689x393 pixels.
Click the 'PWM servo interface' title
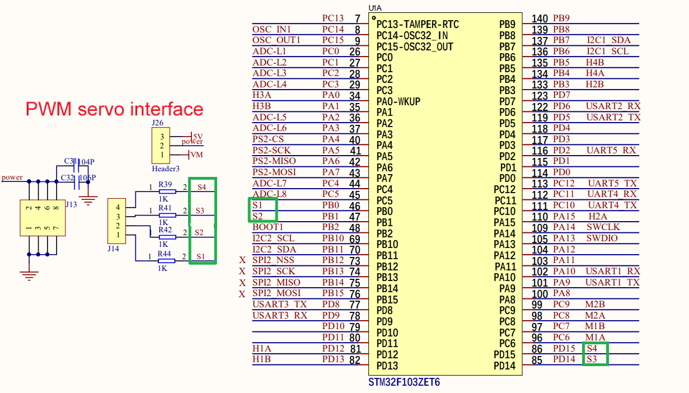114,109
